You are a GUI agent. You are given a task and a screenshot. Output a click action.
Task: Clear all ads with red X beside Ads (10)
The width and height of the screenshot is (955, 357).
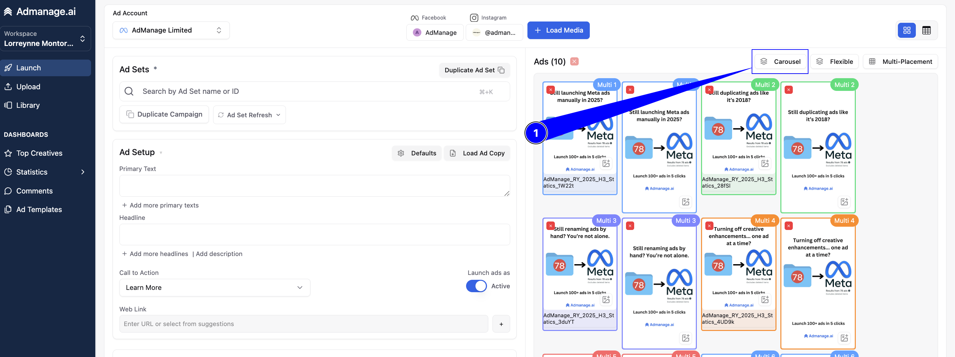574,62
